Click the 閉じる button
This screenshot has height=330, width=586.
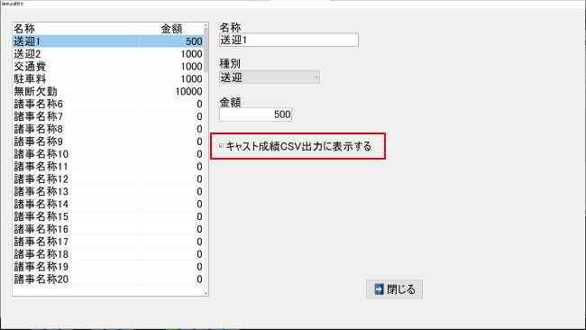[394, 289]
